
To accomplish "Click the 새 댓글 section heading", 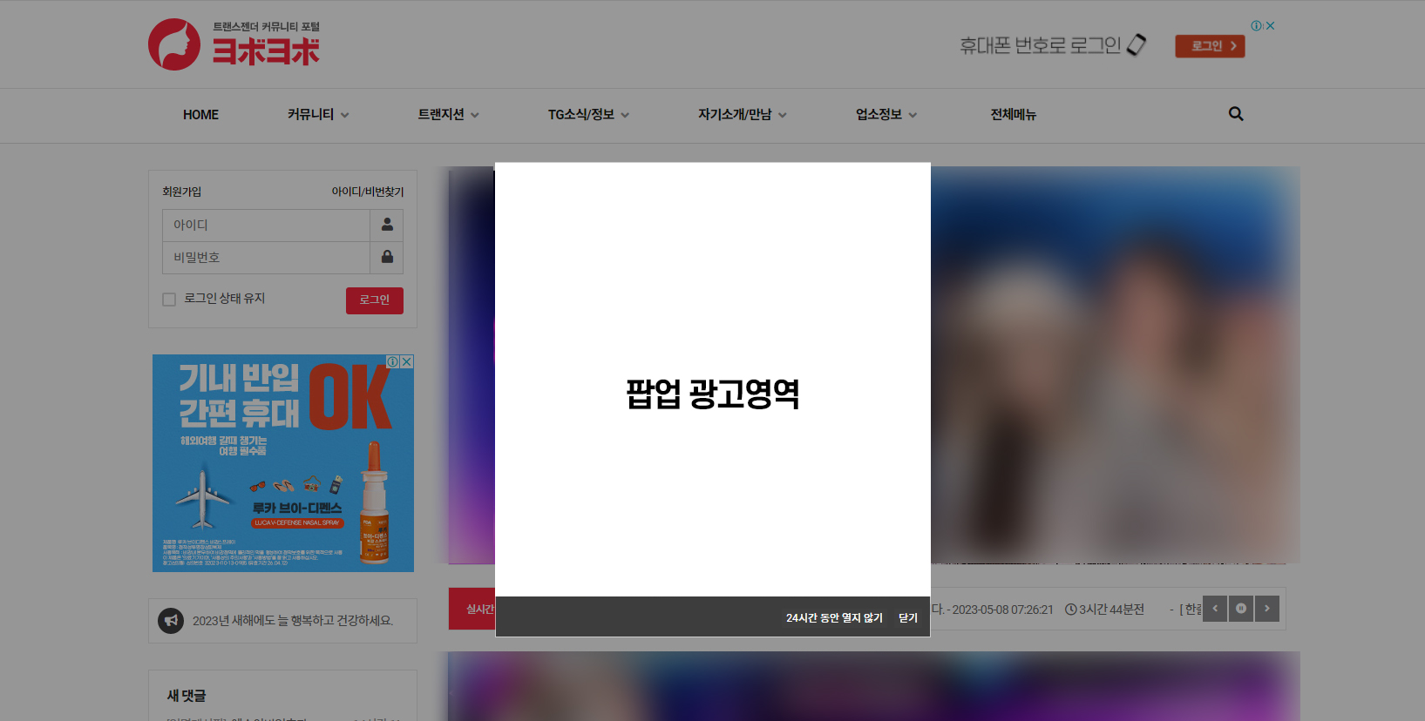I will [187, 696].
